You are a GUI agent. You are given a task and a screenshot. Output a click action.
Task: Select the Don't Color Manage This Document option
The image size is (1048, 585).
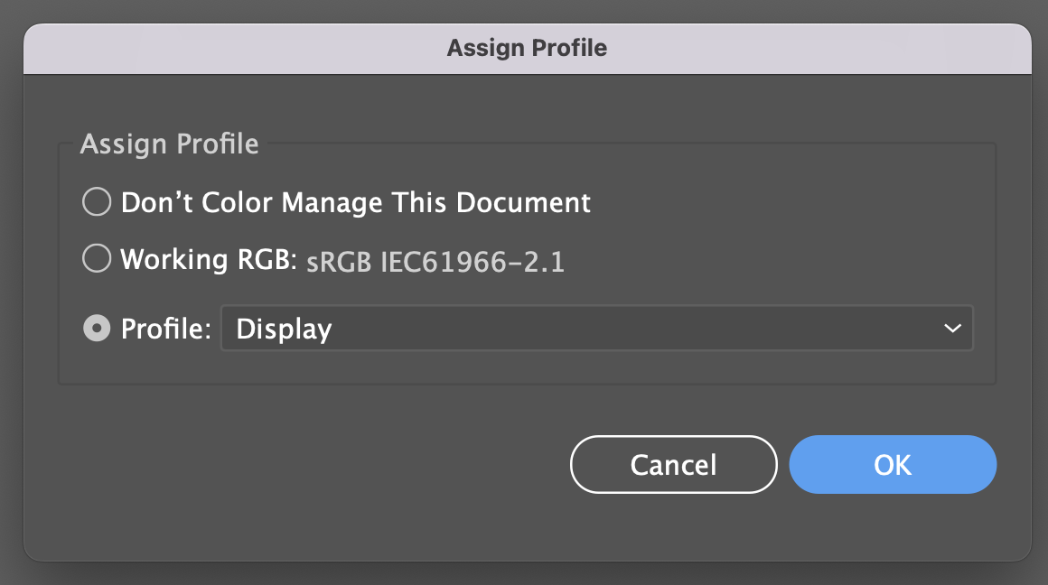click(96, 202)
